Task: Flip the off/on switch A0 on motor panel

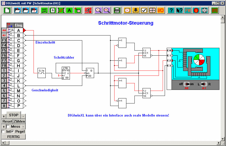Action: click(x=187, y=84)
